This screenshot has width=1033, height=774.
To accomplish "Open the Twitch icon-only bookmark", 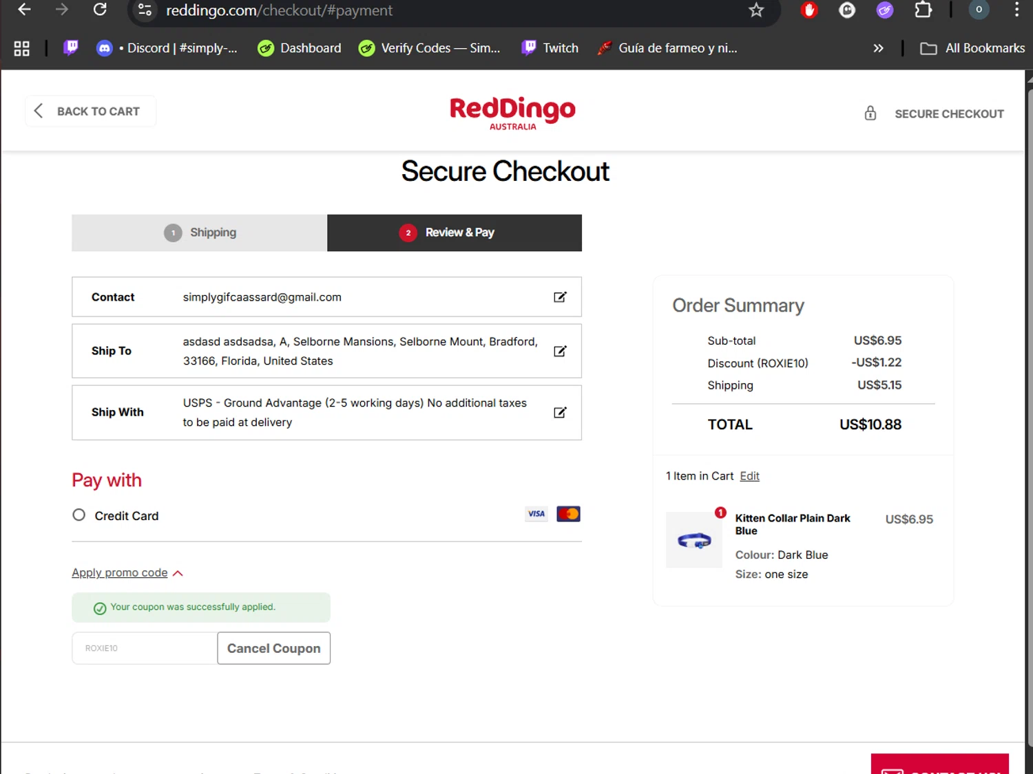I will 71,47.
